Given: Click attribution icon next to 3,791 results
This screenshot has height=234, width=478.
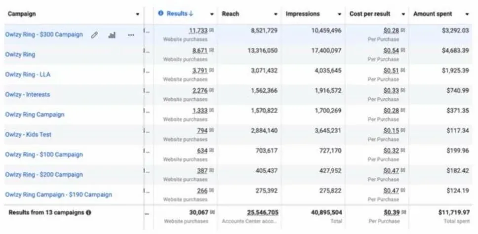Looking at the screenshot, I should coord(211,71).
